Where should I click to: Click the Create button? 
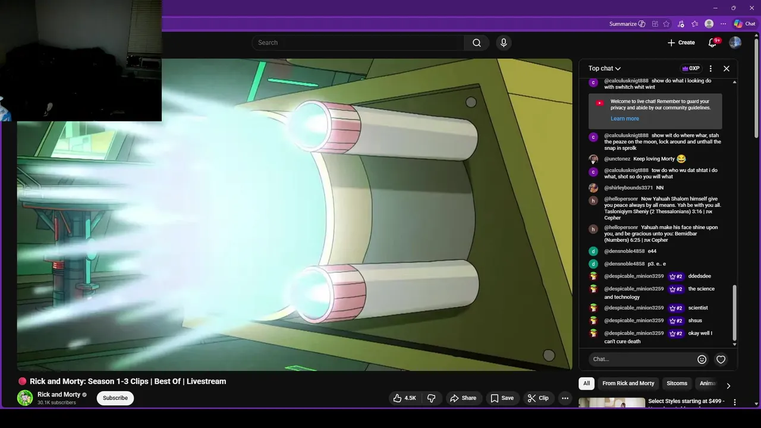[681, 43]
